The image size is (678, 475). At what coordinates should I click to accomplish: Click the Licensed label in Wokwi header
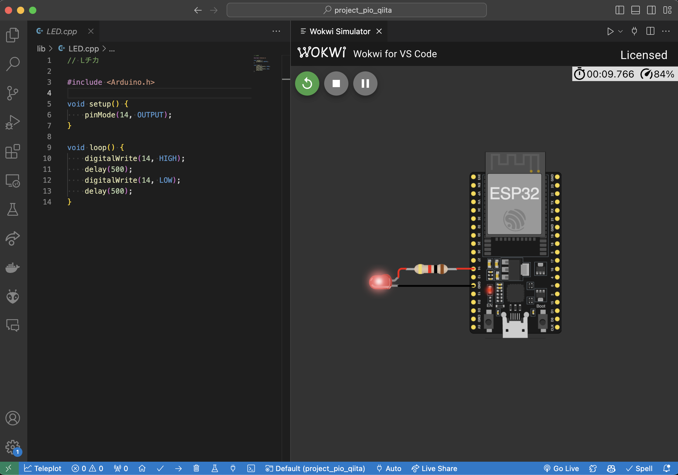pyautogui.click(x=644, y=55)
